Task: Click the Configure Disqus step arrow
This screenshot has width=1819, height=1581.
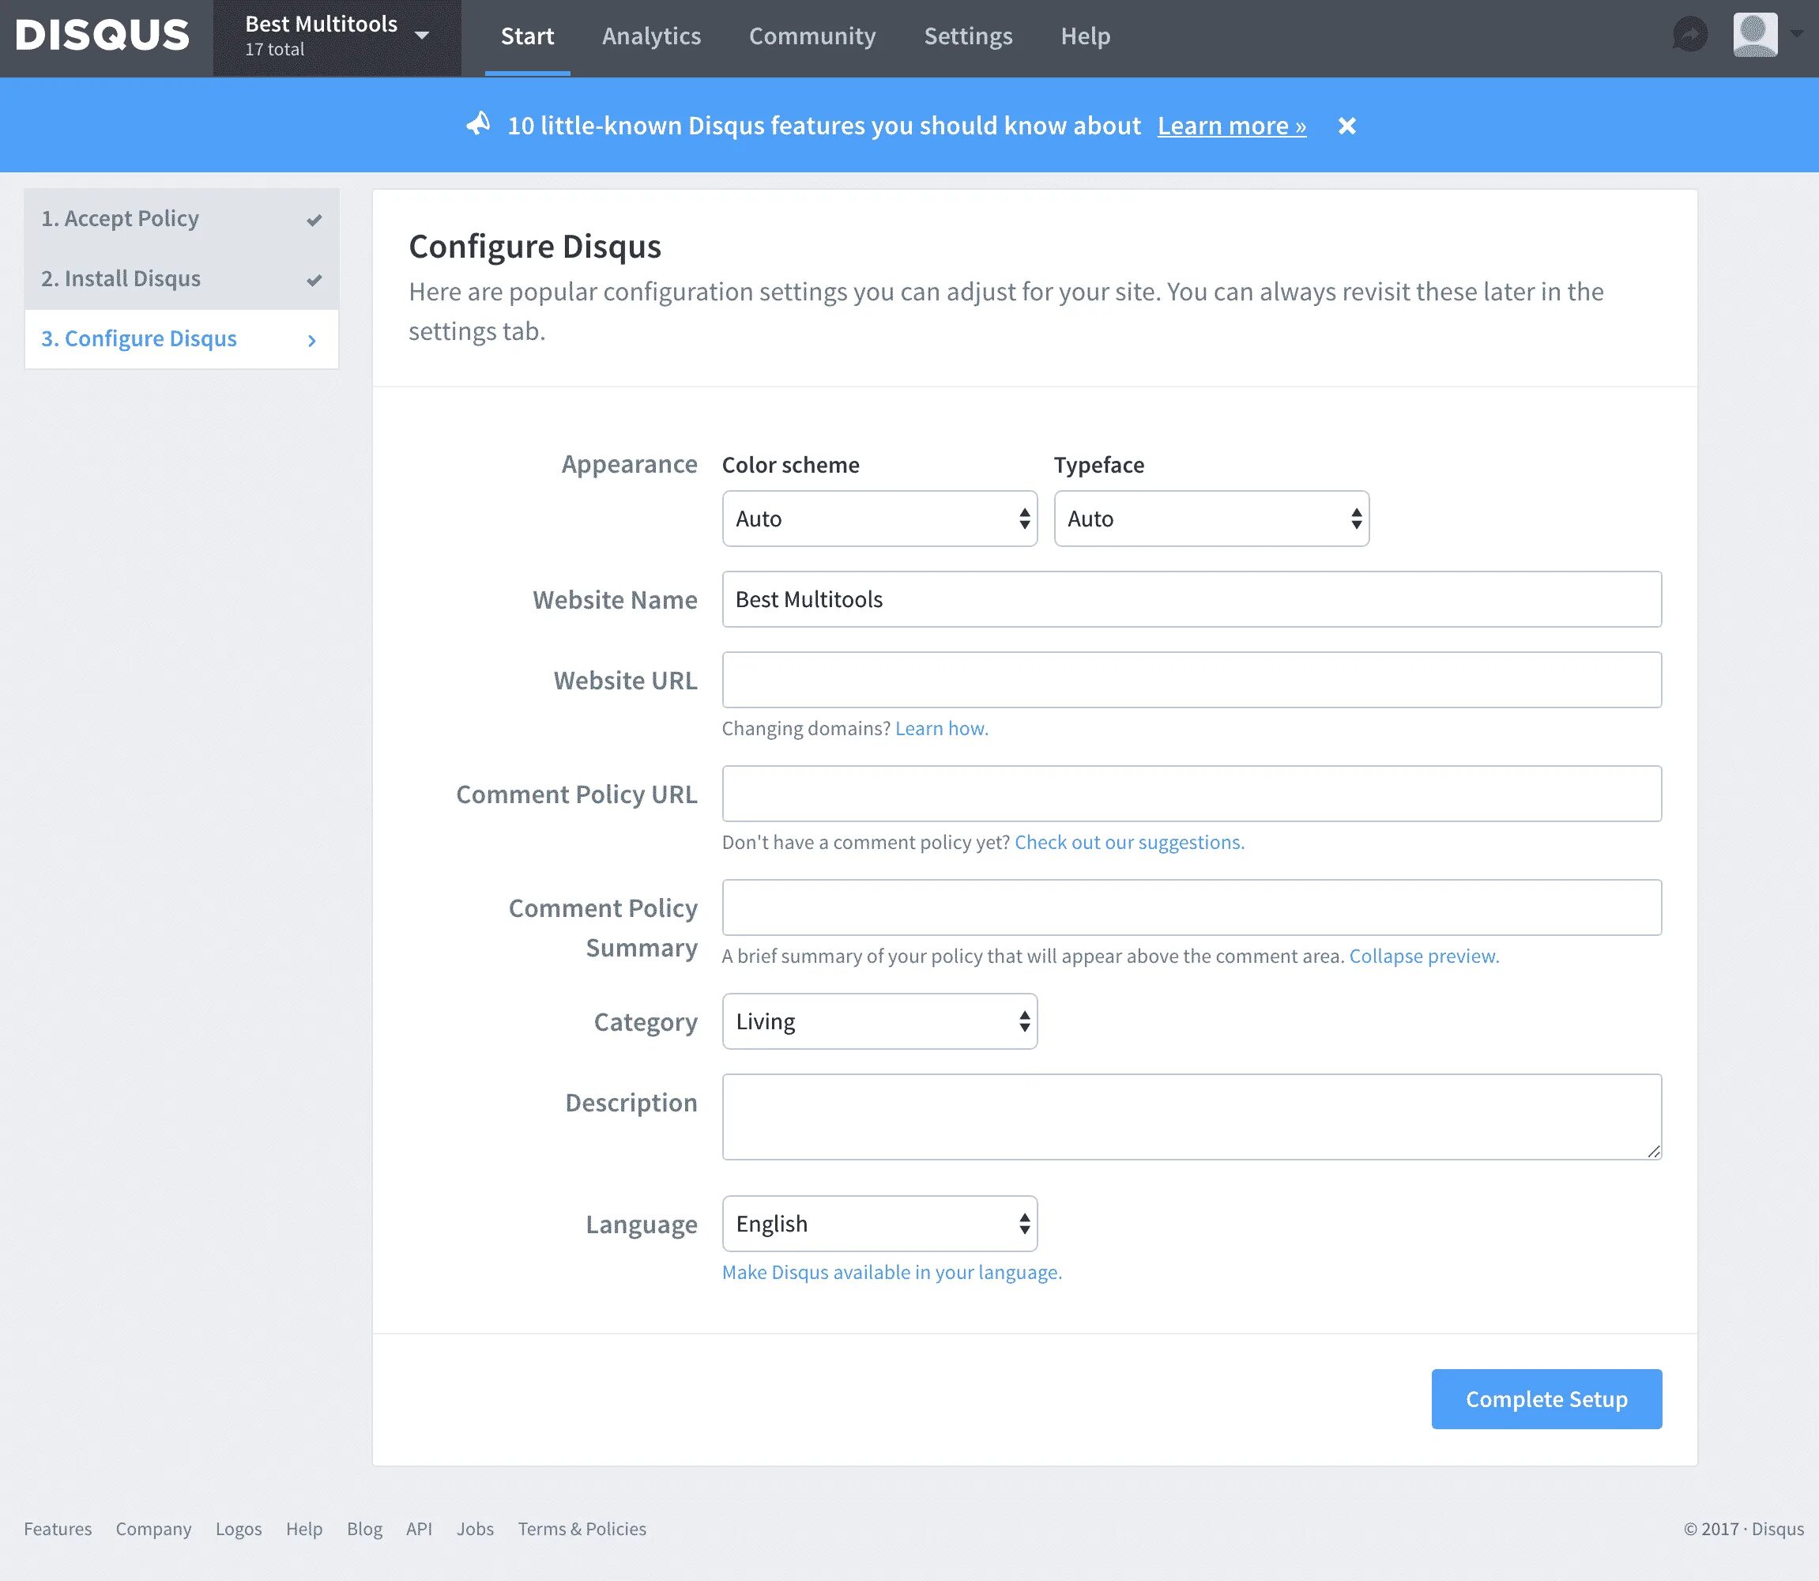Action: pos(311,340)
